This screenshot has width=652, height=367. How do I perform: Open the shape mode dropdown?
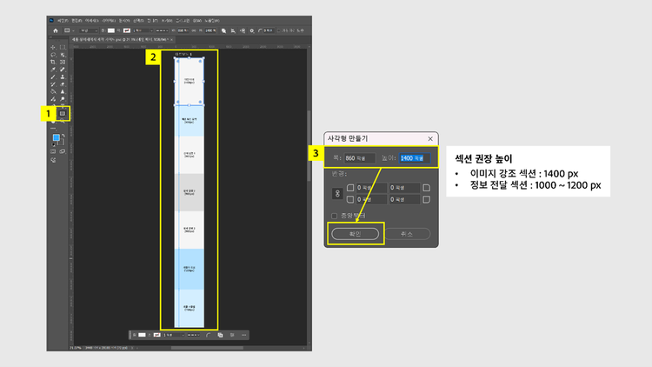click(89, 30)
